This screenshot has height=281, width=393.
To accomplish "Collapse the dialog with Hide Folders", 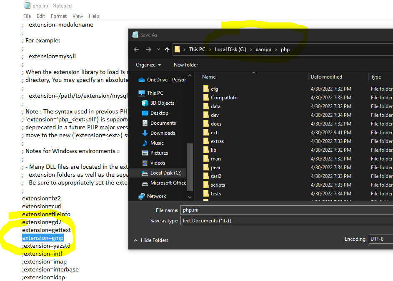I will [x=151, y=240].
